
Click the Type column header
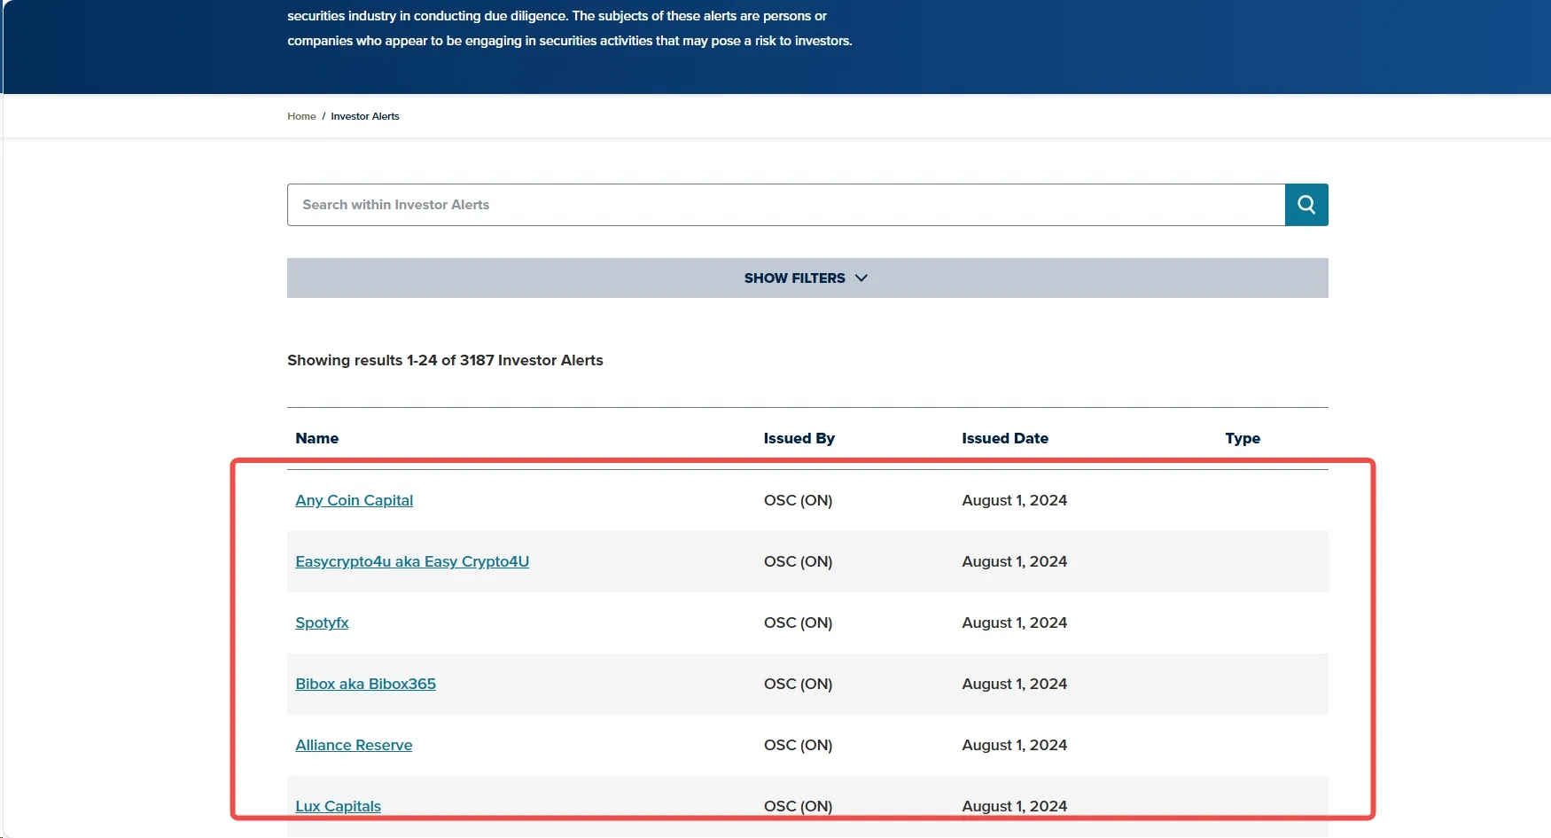point(1243,438)
